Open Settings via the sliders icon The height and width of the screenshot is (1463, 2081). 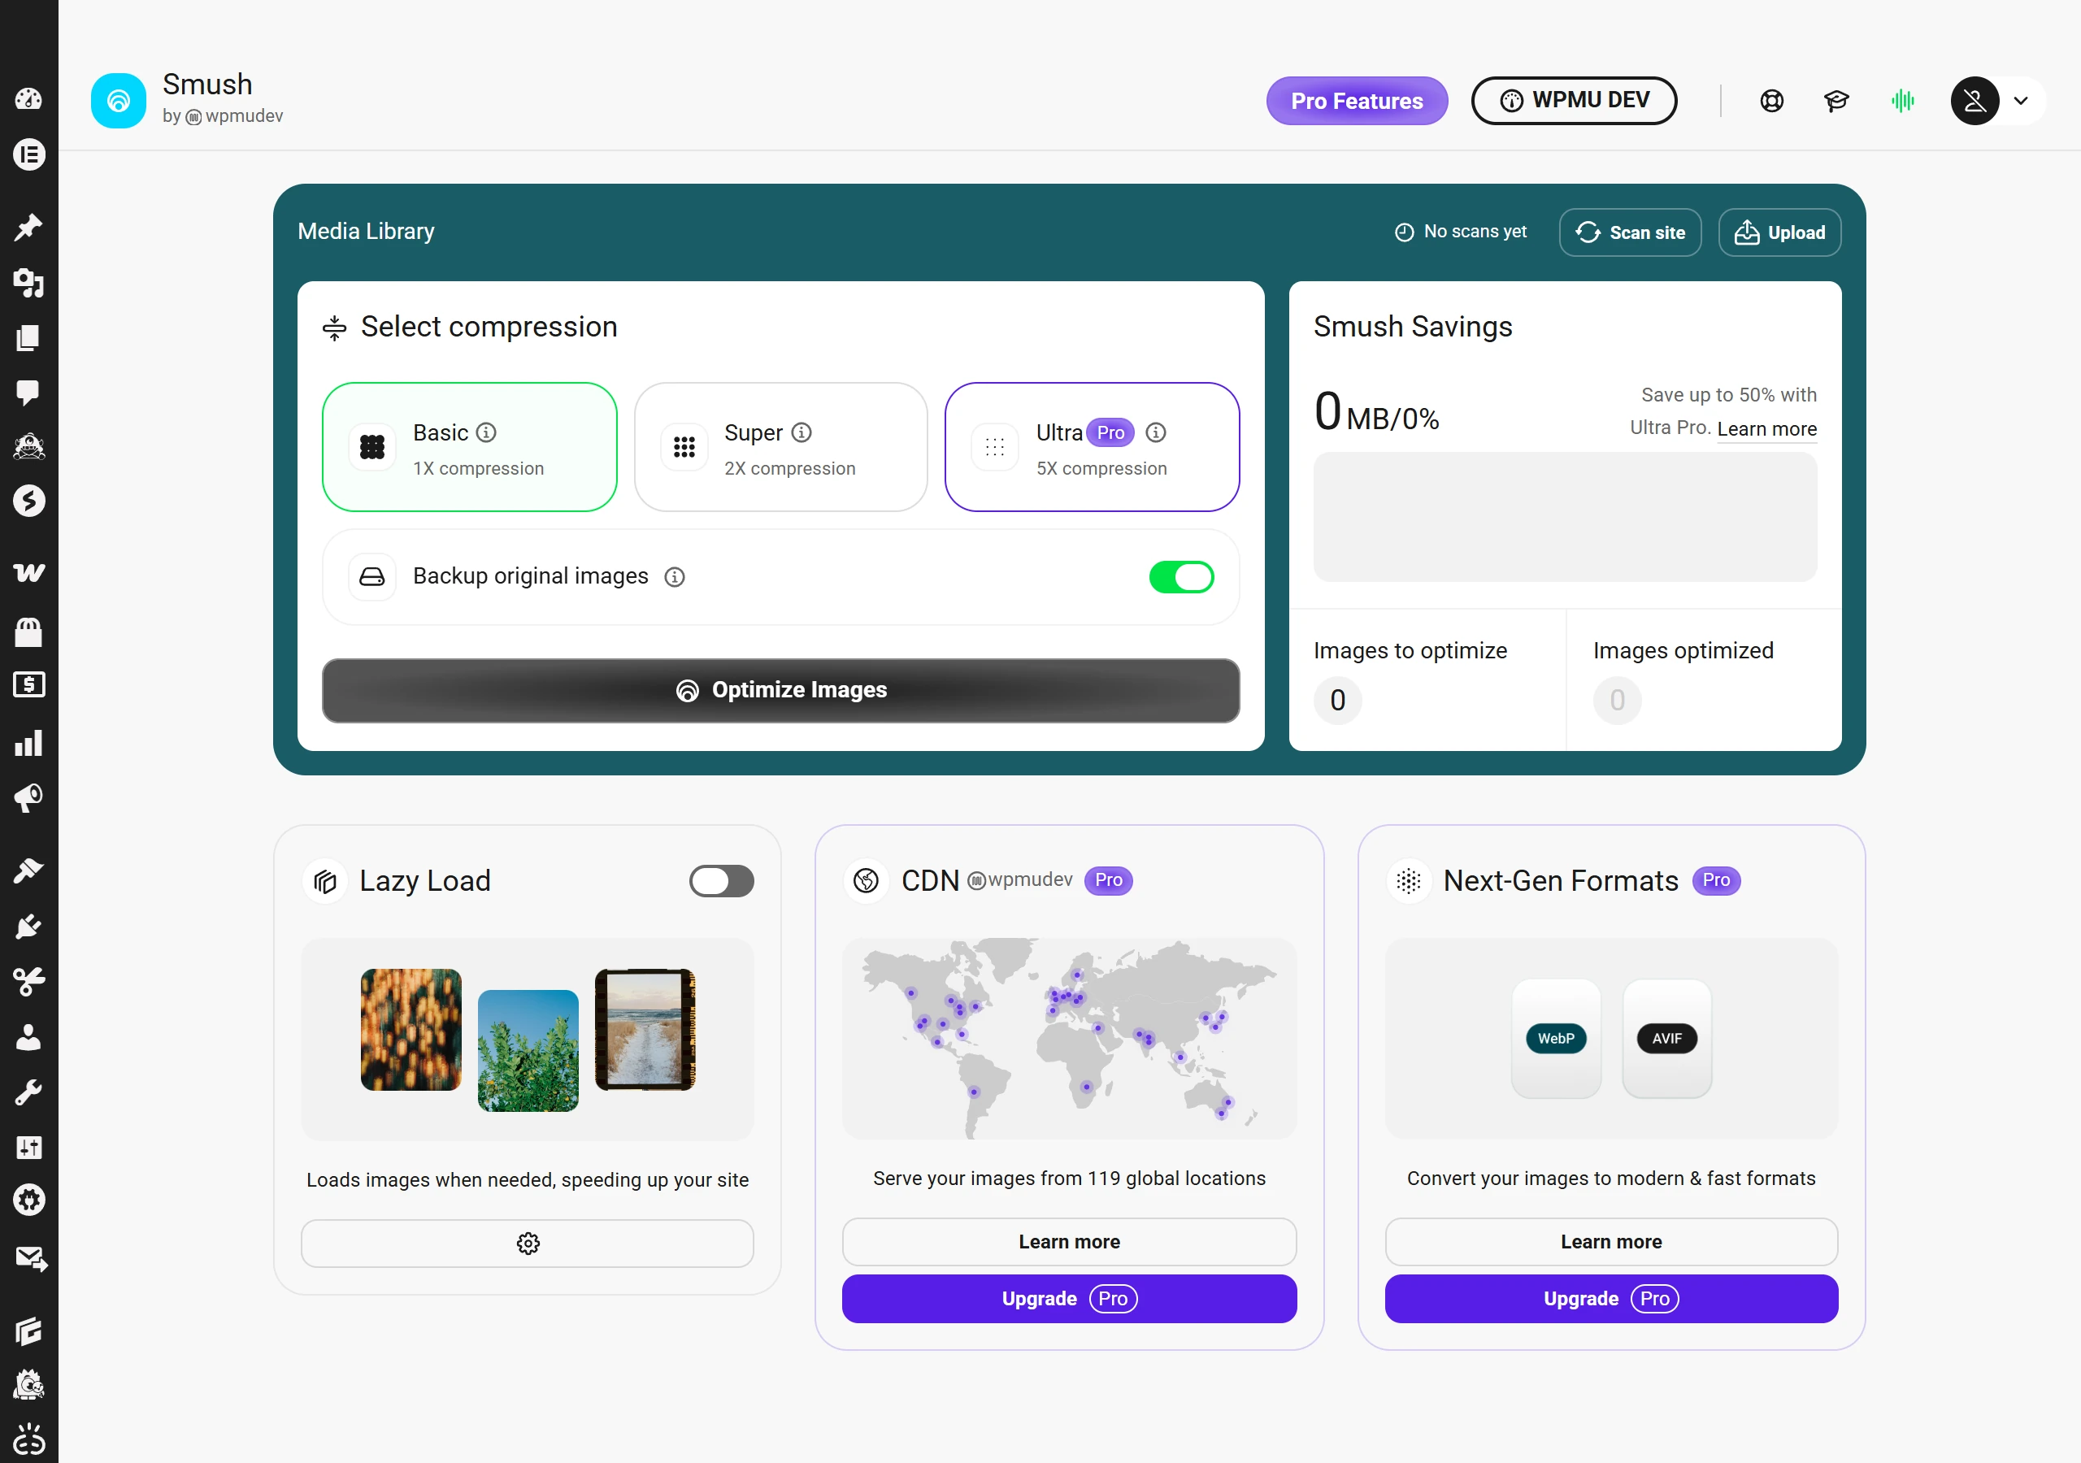pos(29,1148)
